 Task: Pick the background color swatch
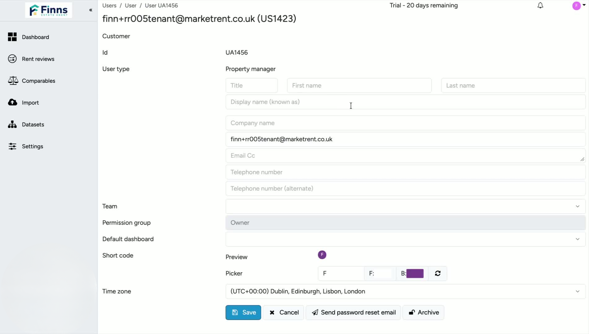[x=415, y=273]
